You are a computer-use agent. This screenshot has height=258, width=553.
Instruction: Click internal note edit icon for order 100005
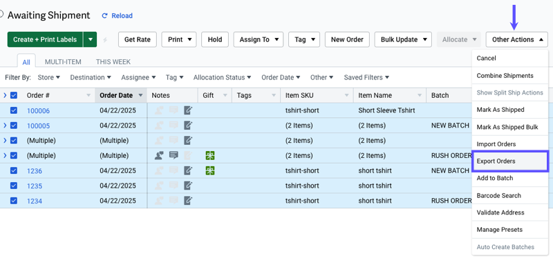point(188,126)
